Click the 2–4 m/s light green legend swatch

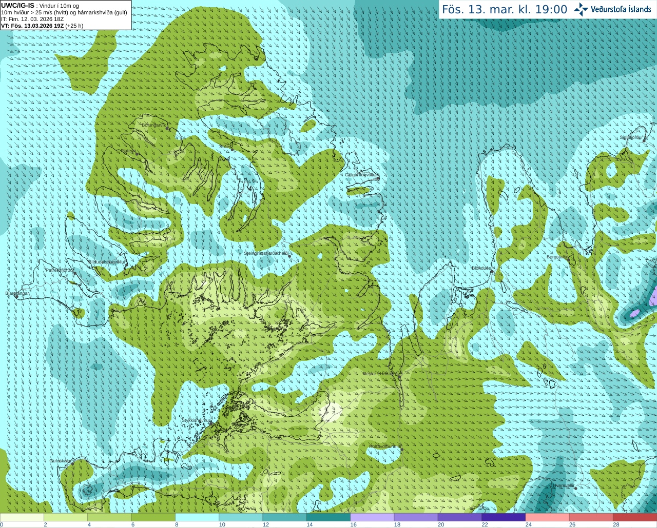(x=66, y=517)
